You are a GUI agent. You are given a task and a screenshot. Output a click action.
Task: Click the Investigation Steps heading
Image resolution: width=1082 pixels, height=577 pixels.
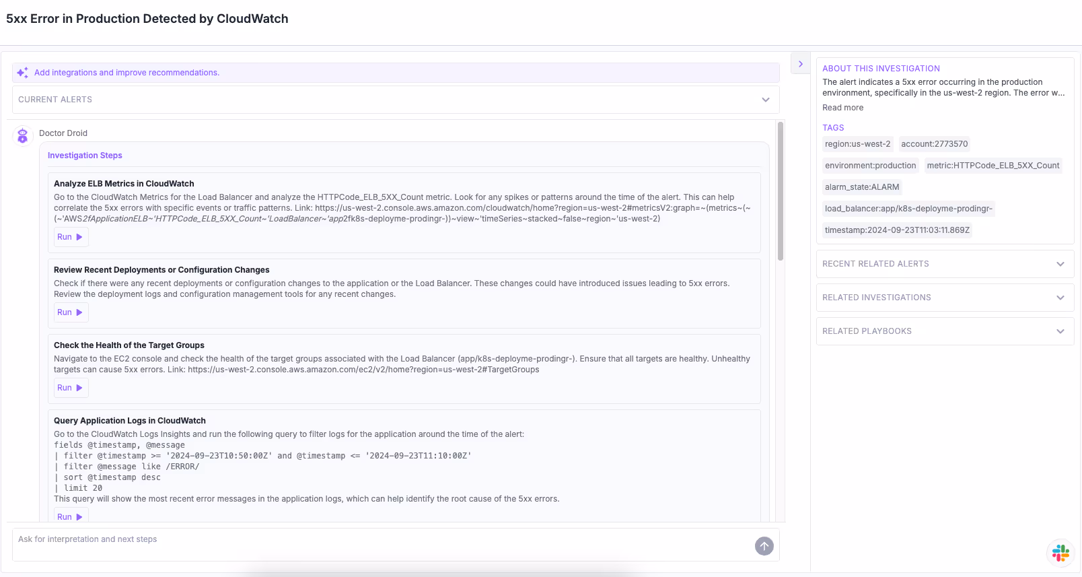pos(85,156)
